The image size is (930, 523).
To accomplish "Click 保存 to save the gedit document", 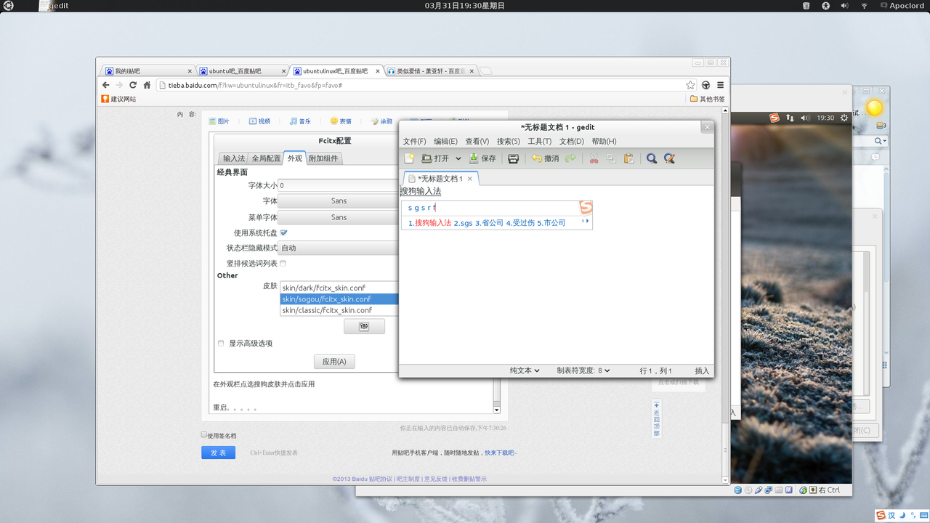I will (482, 158).
